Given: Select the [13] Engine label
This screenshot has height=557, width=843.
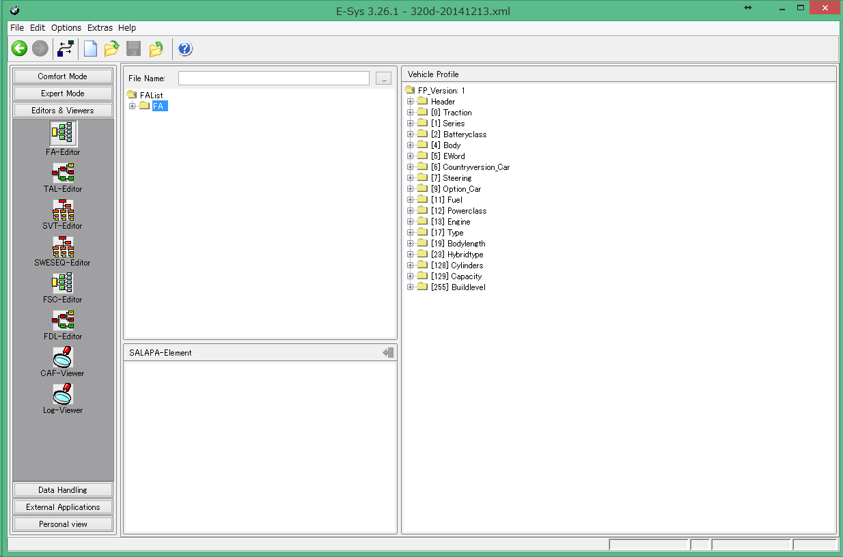Looking at the screenshot, I should click(x=450, y=221).
